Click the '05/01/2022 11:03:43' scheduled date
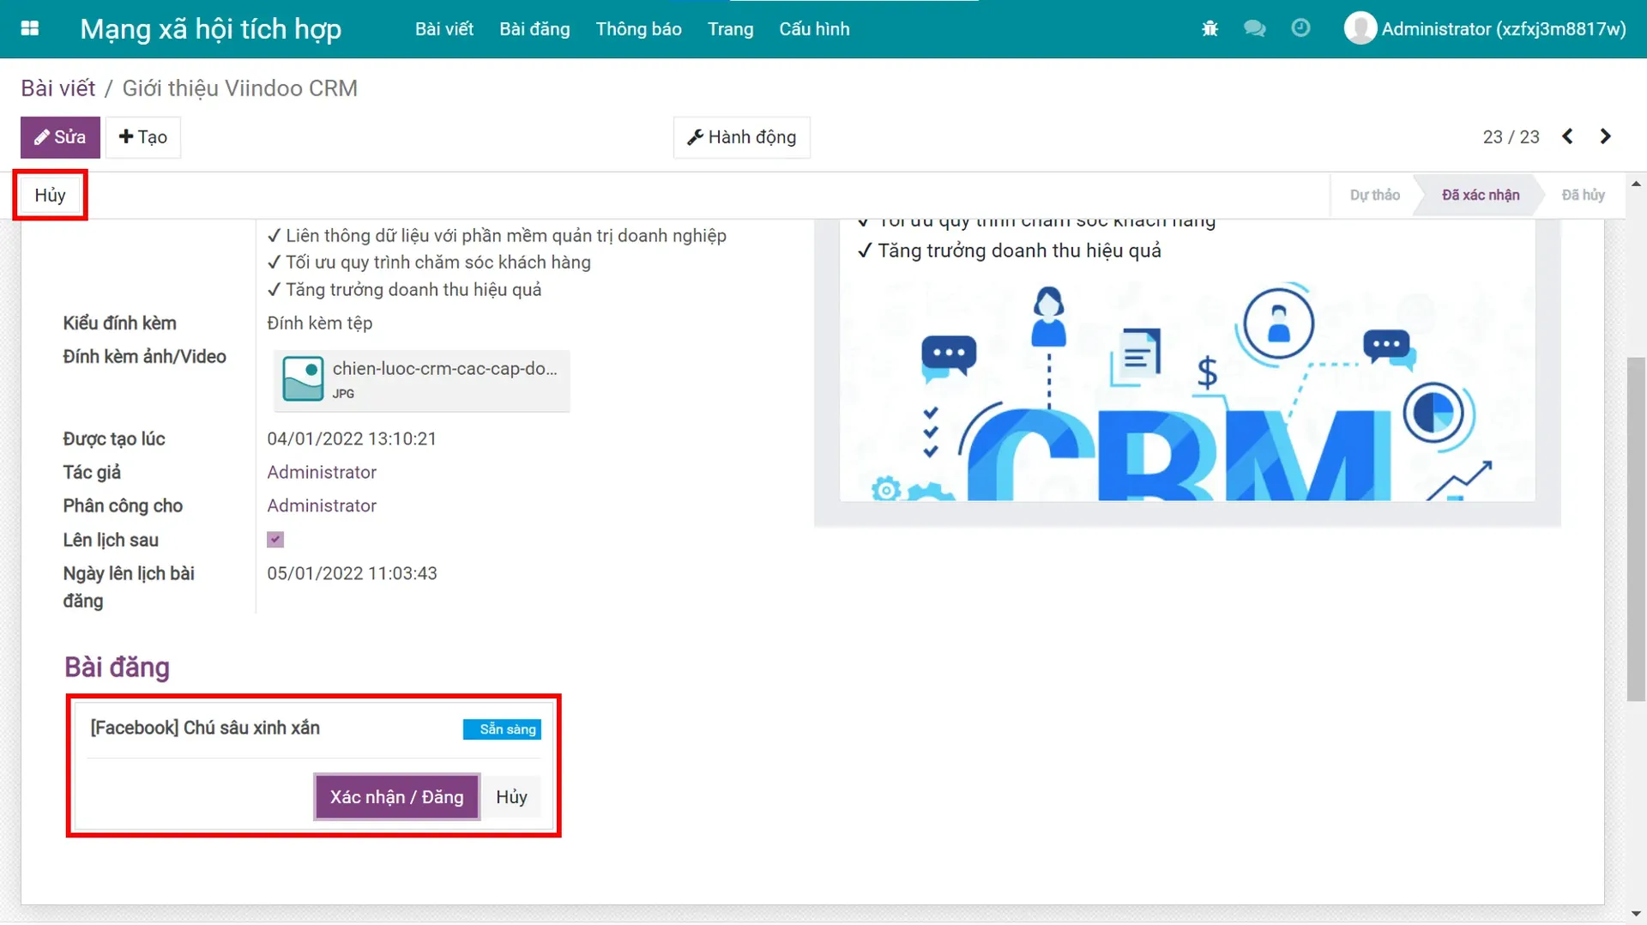The width and height of the screenshot is (1647, 925). tap(352, 573)
